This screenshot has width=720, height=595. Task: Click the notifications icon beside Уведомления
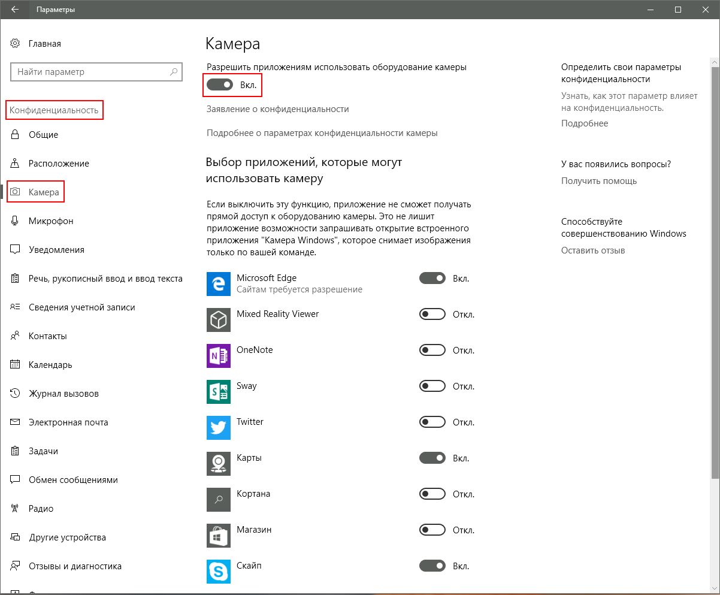tap(16, 250)
